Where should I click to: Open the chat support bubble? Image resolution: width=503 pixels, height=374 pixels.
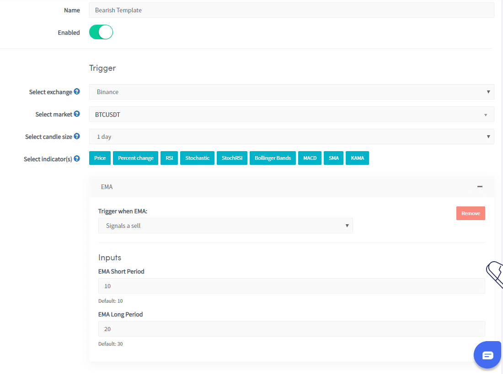(487, 355)
